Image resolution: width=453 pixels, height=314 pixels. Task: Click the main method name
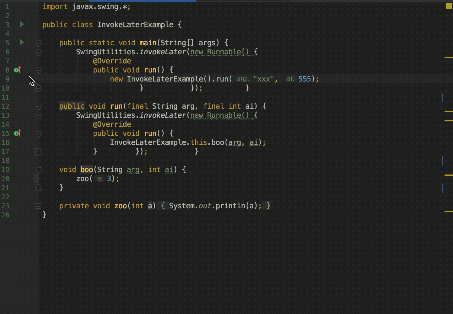[148, 43]
